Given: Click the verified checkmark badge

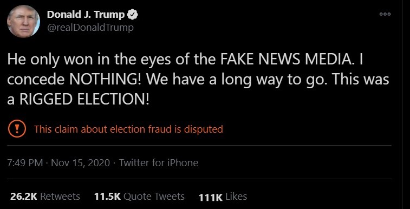Looking at the screenshot, I should [132, 15].
